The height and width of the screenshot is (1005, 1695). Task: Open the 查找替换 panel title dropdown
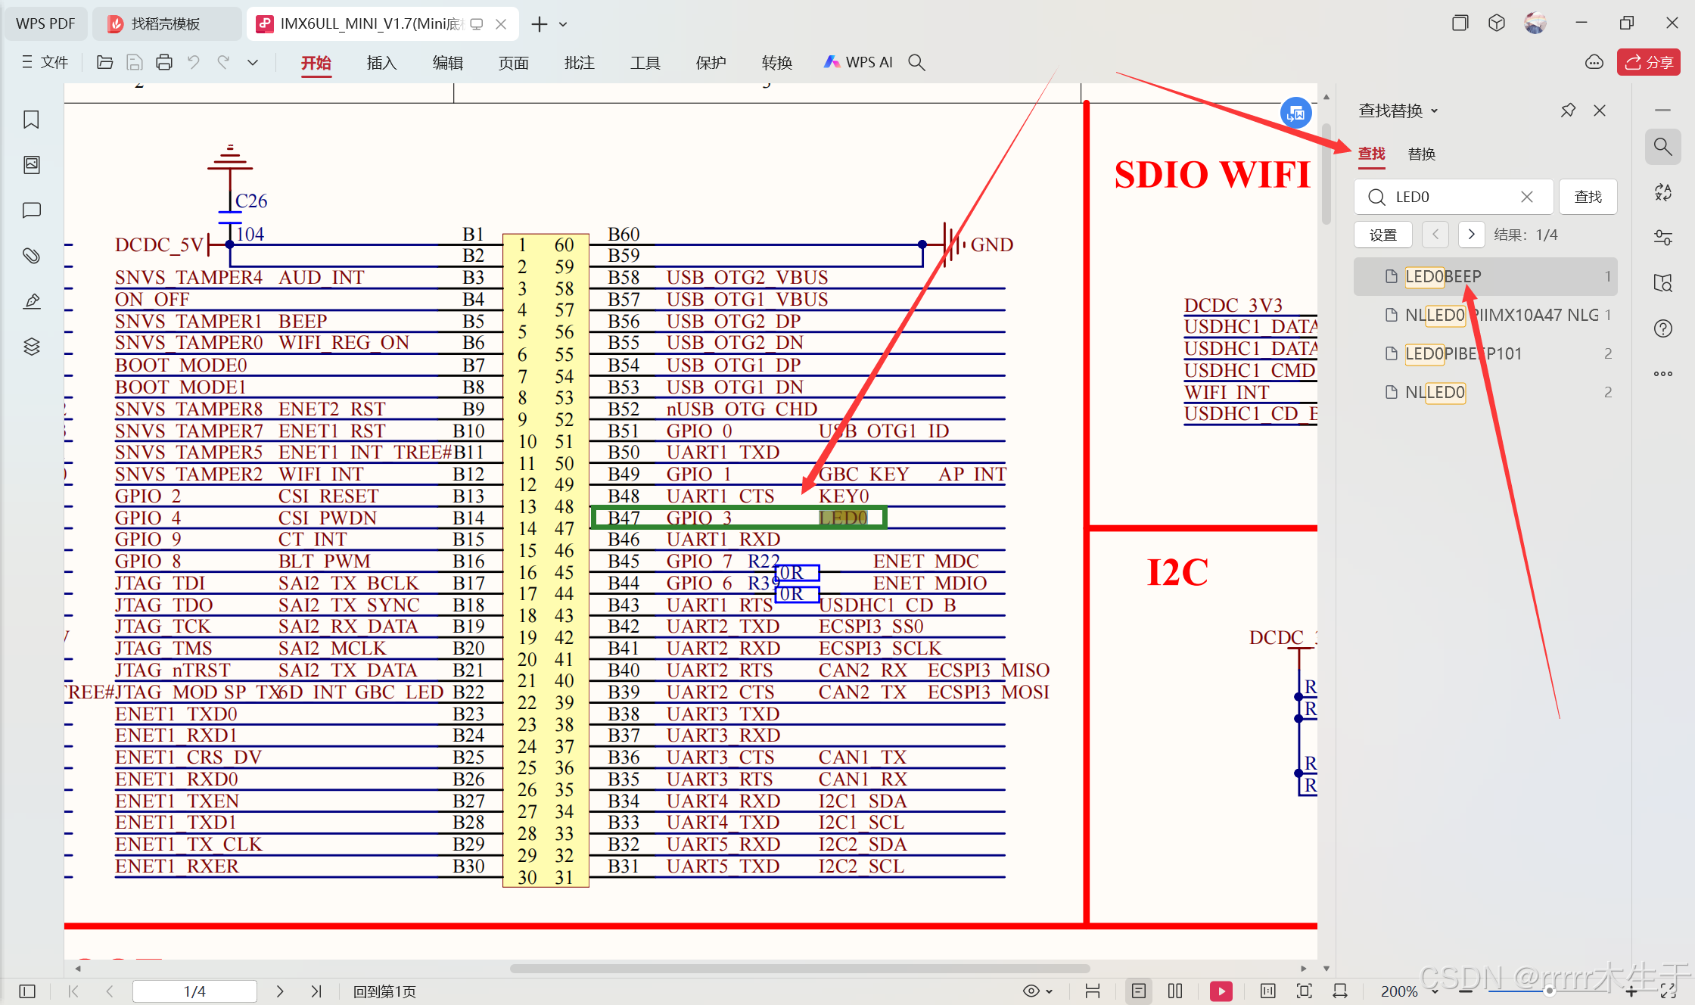coord(1434,111)
